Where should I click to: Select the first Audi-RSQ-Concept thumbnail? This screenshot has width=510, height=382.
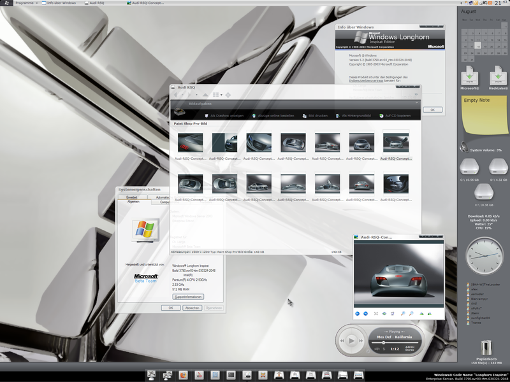click(191, 143)
